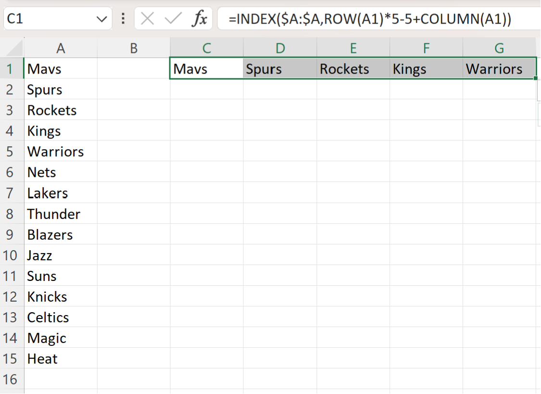Select the column B header

click(x=134, y=48)
